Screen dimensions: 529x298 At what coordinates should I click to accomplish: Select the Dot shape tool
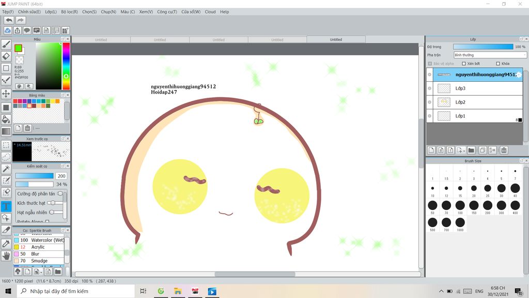click(6, 80)
